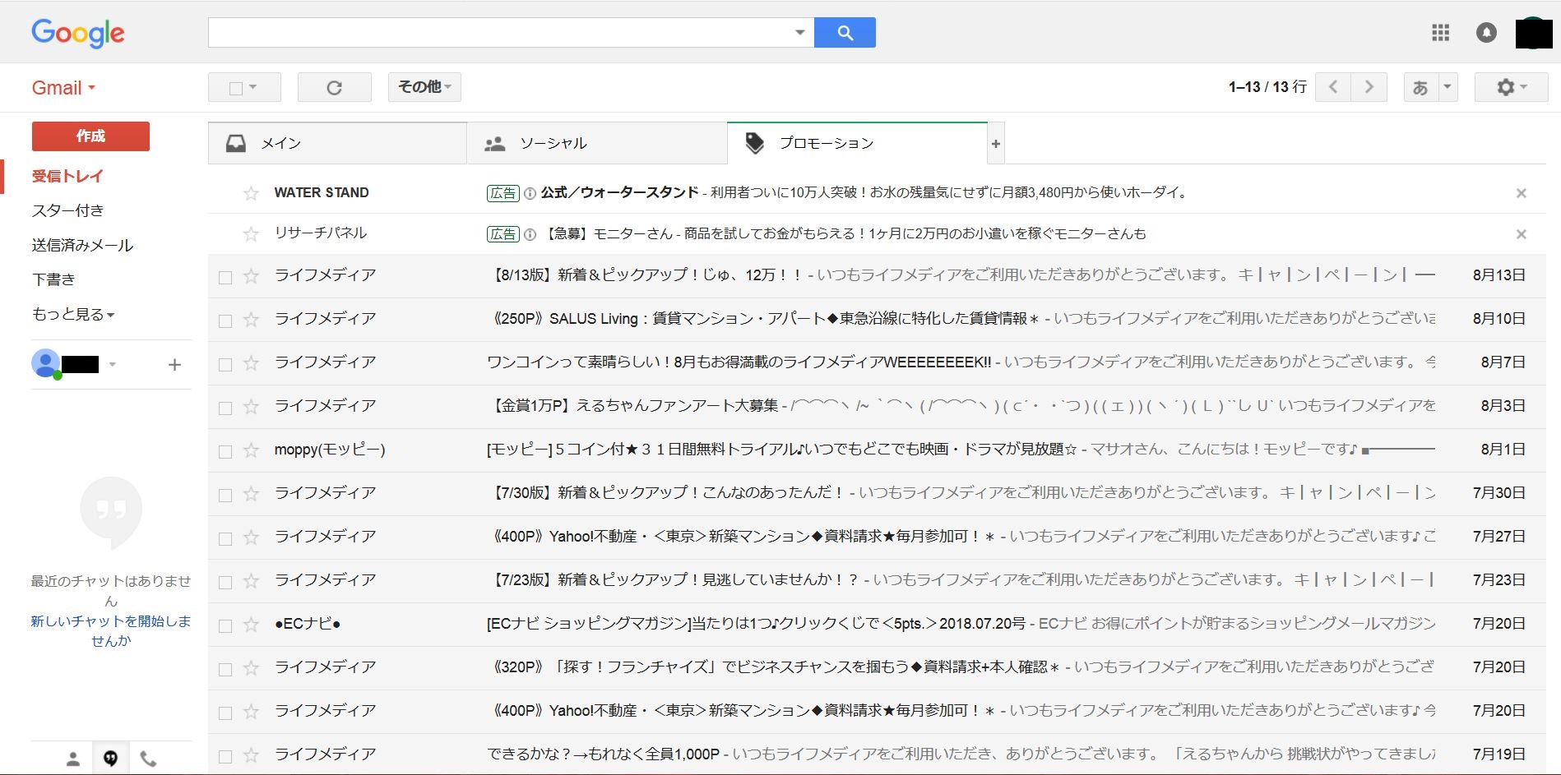Screen dimensions: 1561x775
Task: Open the chat status dropdown arrow
Action: tap(113, 365)
